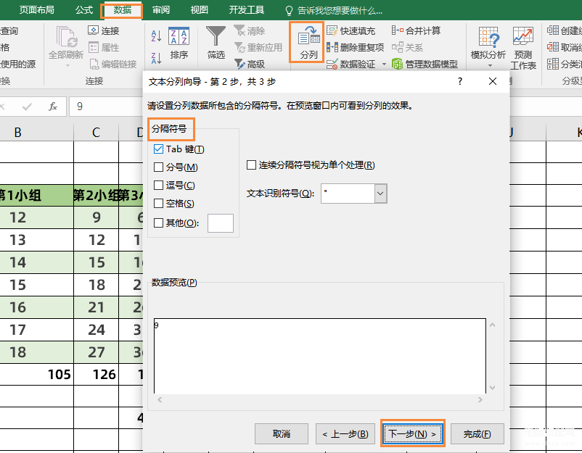Click the sort Z to A descending icon
This screenshot has width=582, height=453.
point(156,58)
